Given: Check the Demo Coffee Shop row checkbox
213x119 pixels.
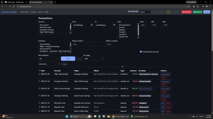Looking at the screenshot, I should click(39, 111).
